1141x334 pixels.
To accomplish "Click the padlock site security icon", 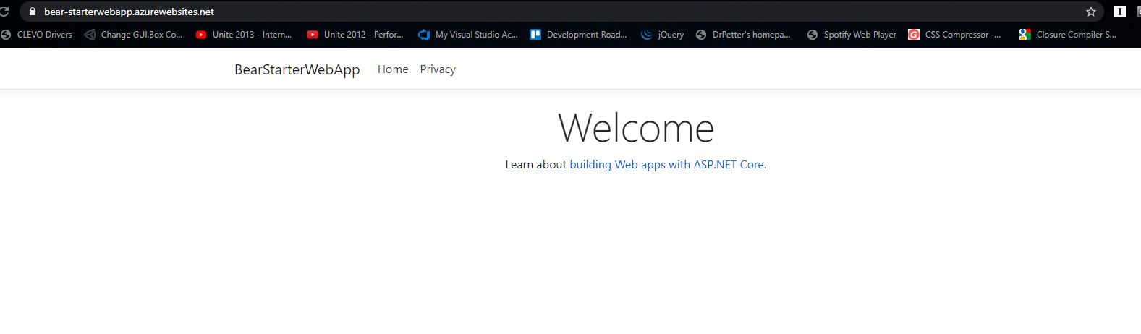I will coord(32,12).
